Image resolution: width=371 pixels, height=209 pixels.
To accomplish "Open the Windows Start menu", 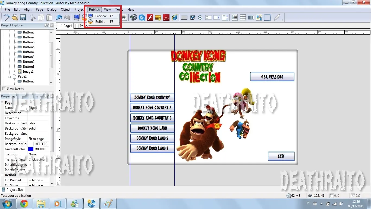I will coord(7,204).
